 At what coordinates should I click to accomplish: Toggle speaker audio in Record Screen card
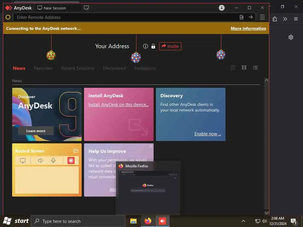click(40, 160)
